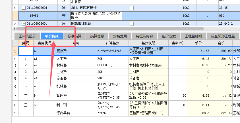240x123 pixels.
Task: Collapse the 011606002004 tree node
Action: [x=24, y=24]
